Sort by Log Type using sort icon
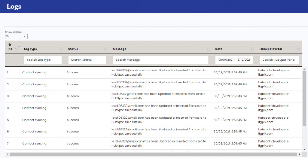The image size is (308, 158). coord(61,49)
